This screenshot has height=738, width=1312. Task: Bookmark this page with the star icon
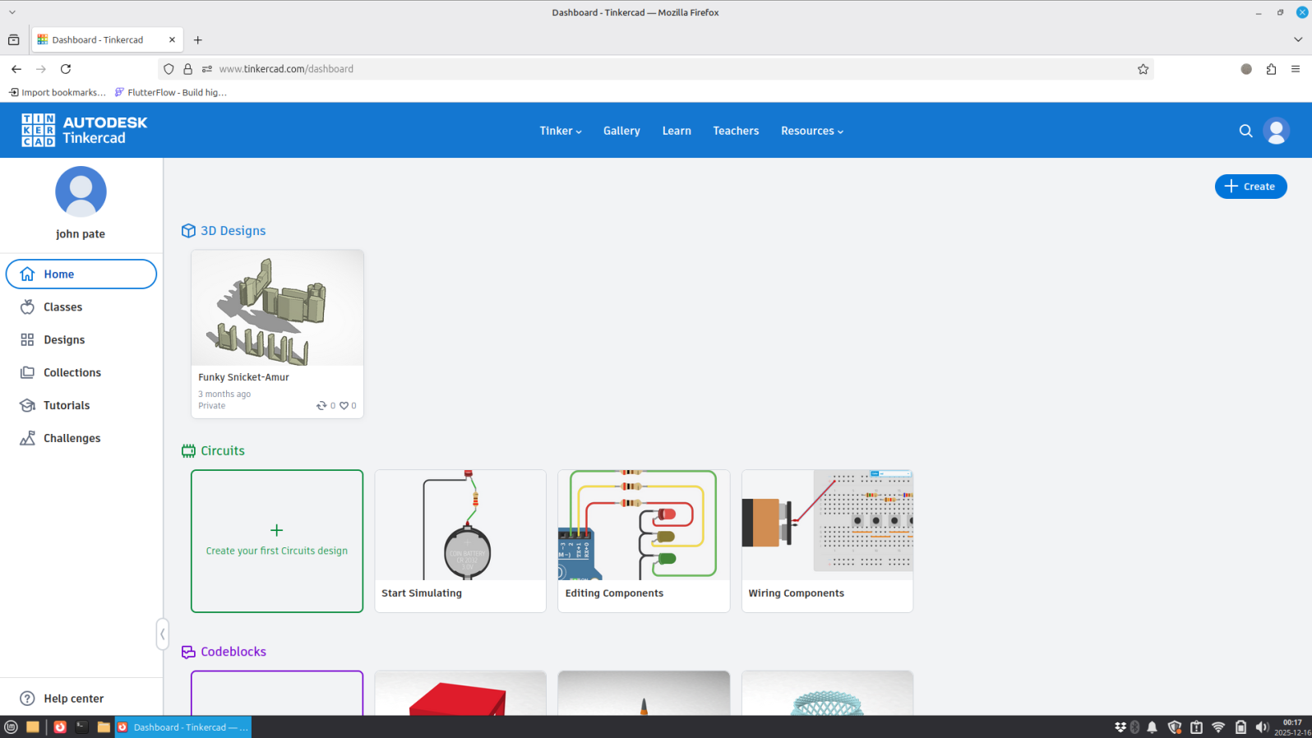[1143, 69]
